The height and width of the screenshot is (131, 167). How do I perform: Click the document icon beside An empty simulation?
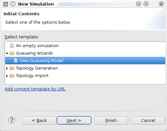[x=12, y=46]
